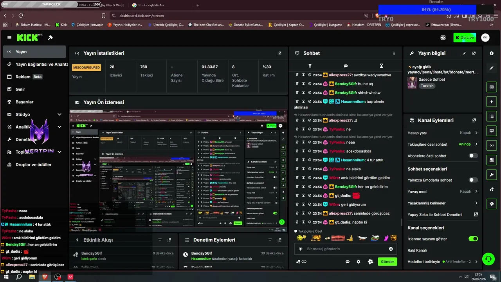Open the info icon in the right rail

click(x=492, y=53)
